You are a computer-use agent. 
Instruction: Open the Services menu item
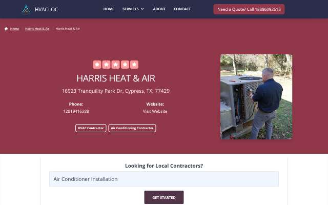pyautogui.click(x=131, y=9)
